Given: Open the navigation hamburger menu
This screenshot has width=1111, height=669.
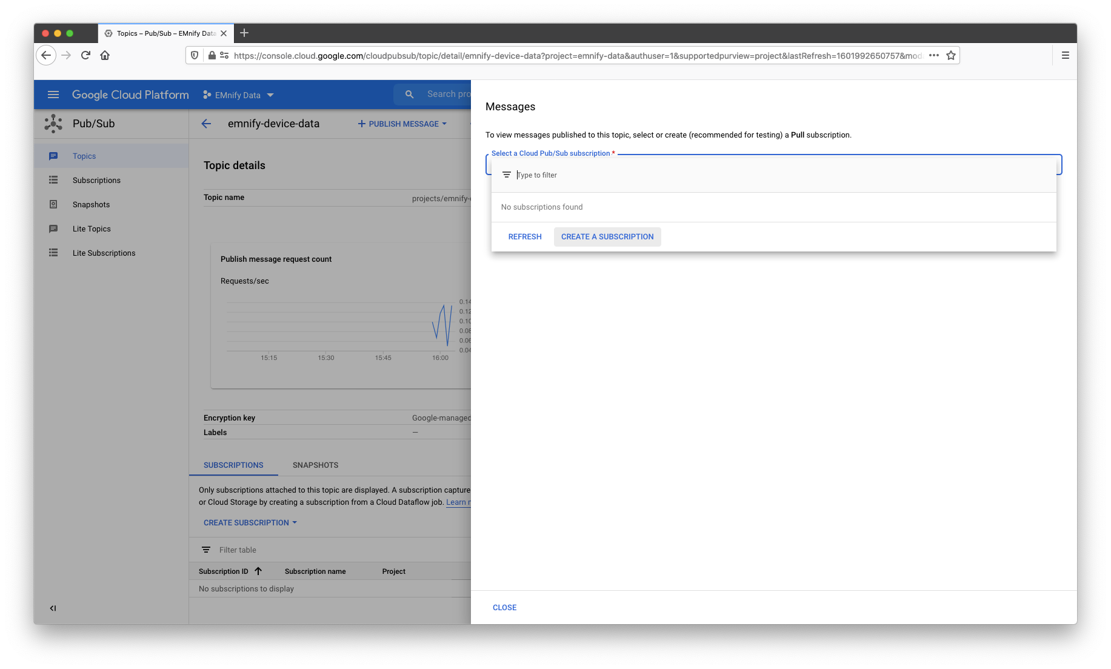Looking at the screenshot, I should click(53, 95).
